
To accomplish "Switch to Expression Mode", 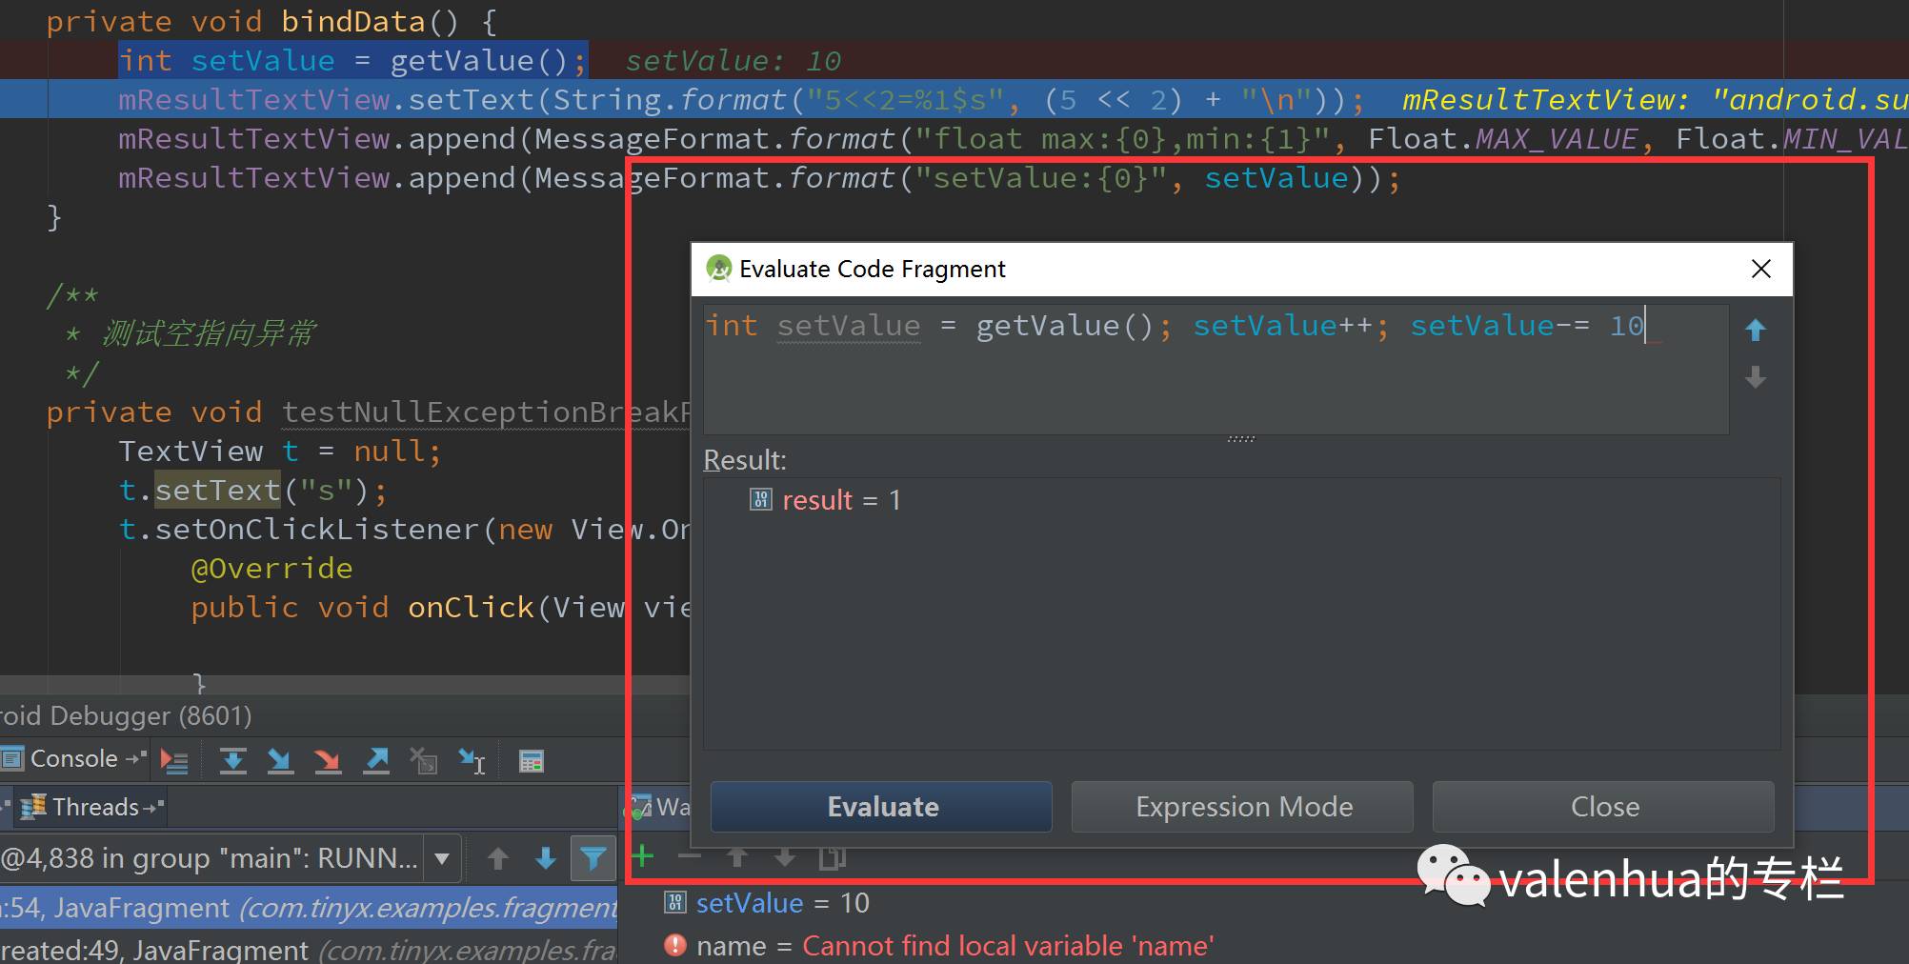I will pos(1242,807).
